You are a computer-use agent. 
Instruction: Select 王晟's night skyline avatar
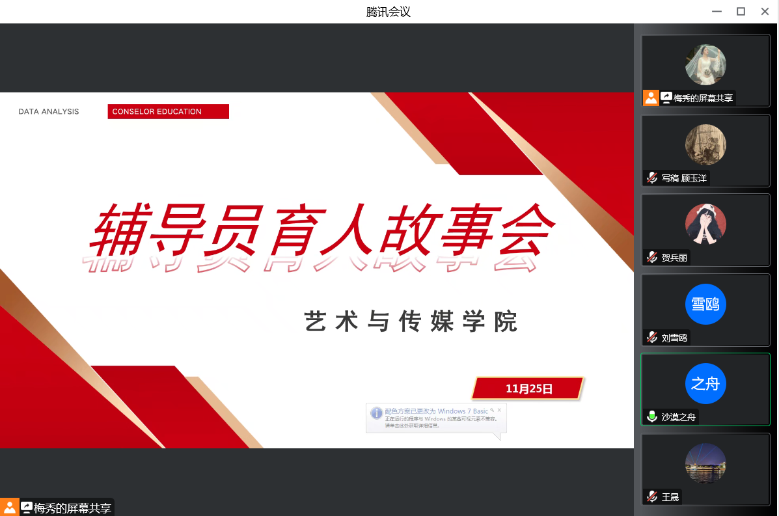[x=705, y=463]
